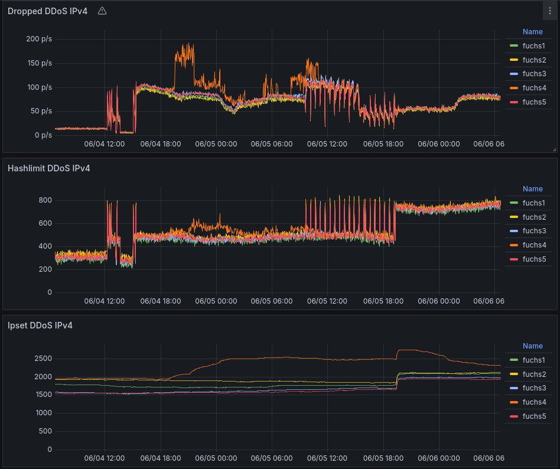Open the three-dot menu on Dropped DDoS panel

click(x=550, y=11)
